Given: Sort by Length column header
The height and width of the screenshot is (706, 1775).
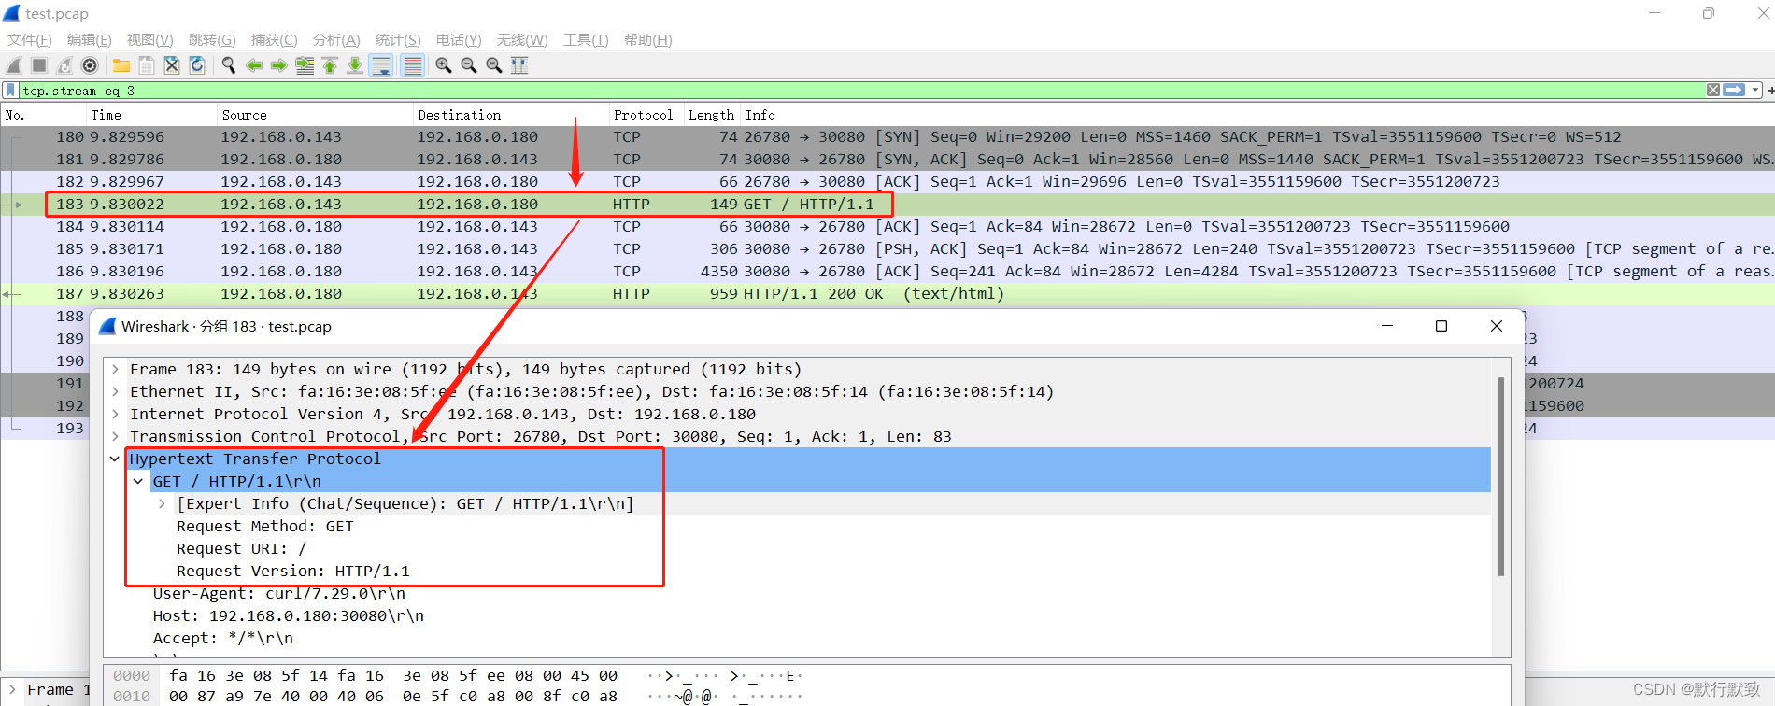Looking at the screenshot, I should click(712, 115).
